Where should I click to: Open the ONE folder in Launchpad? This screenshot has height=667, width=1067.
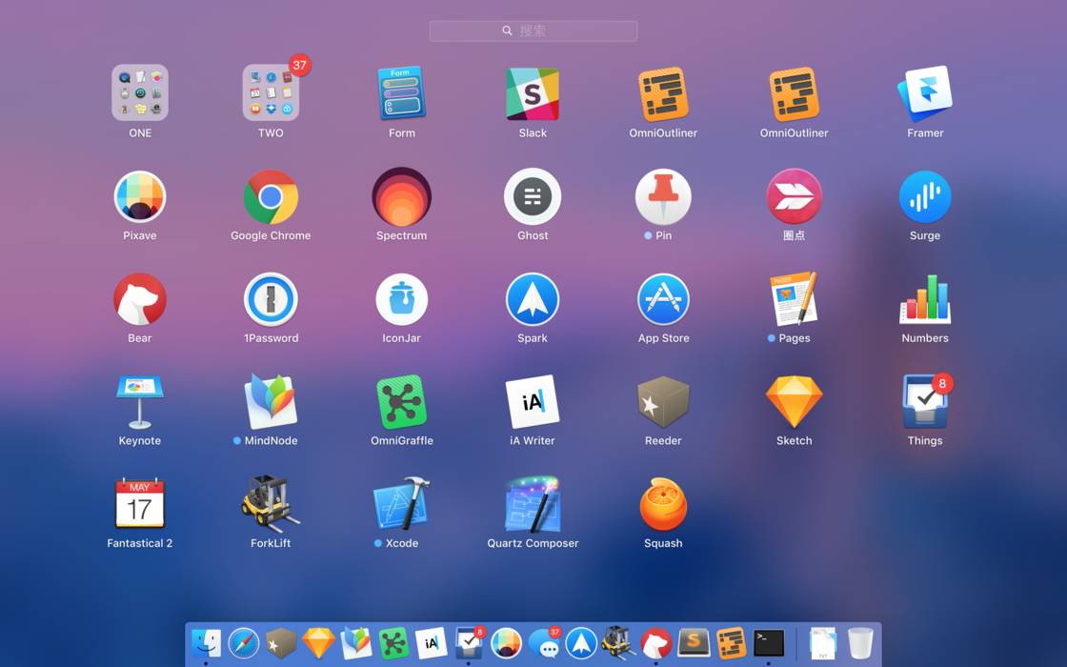(x=139, y=93)
